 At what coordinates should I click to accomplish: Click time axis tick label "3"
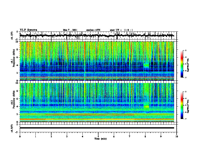click(x=67, y=136)
